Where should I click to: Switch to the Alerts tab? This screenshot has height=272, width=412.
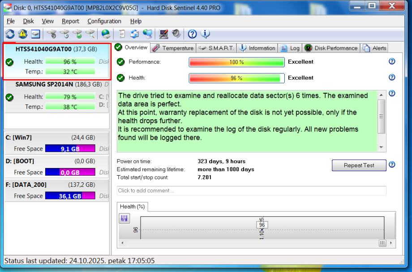coord(374,48)
